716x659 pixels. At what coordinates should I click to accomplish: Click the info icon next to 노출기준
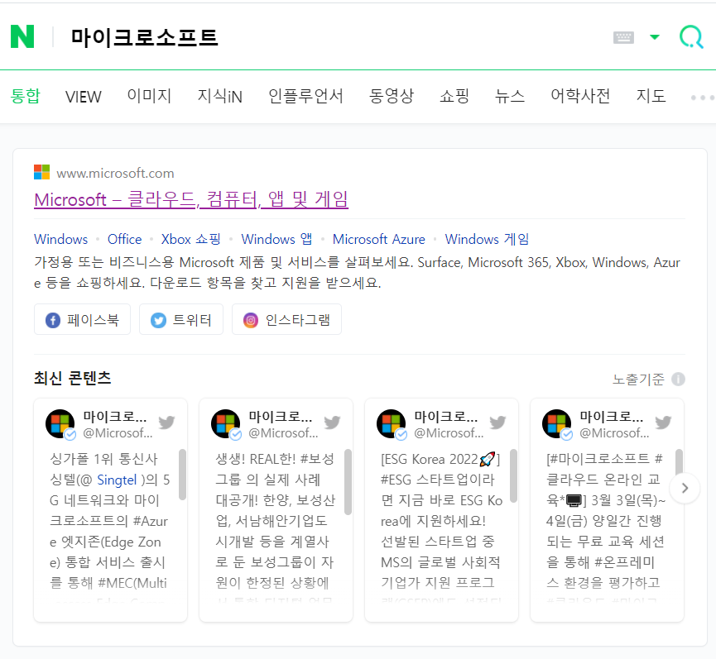click(678, 379)
